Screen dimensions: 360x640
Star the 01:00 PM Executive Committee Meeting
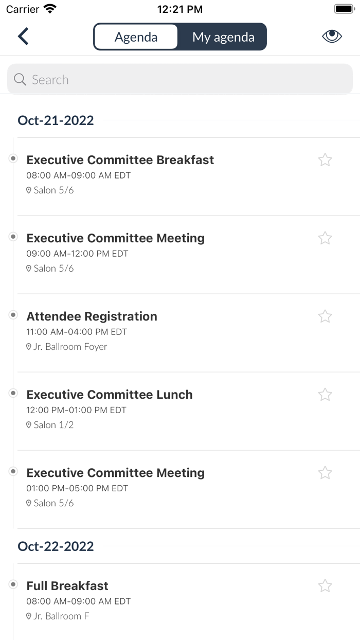(x=325, y=473)
